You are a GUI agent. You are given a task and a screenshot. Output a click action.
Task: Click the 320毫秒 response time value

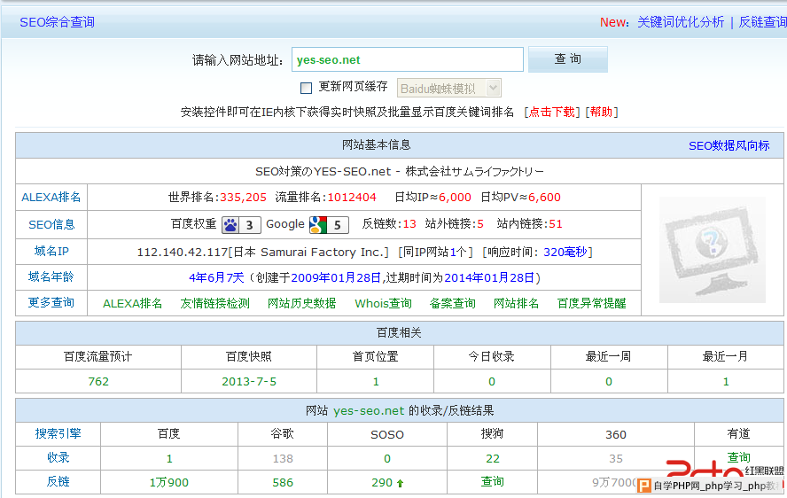click(x=565, y=252)
